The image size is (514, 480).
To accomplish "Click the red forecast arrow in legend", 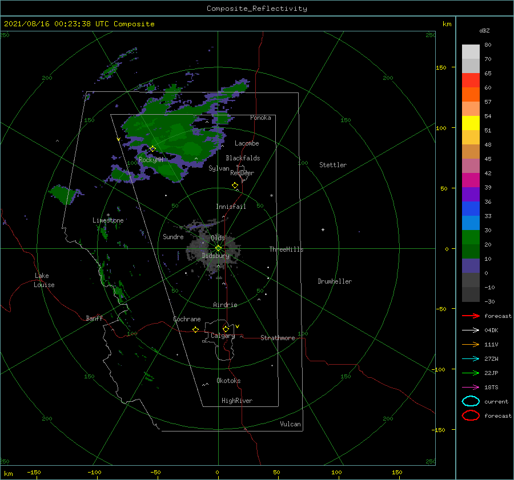I will coord(471,316).
